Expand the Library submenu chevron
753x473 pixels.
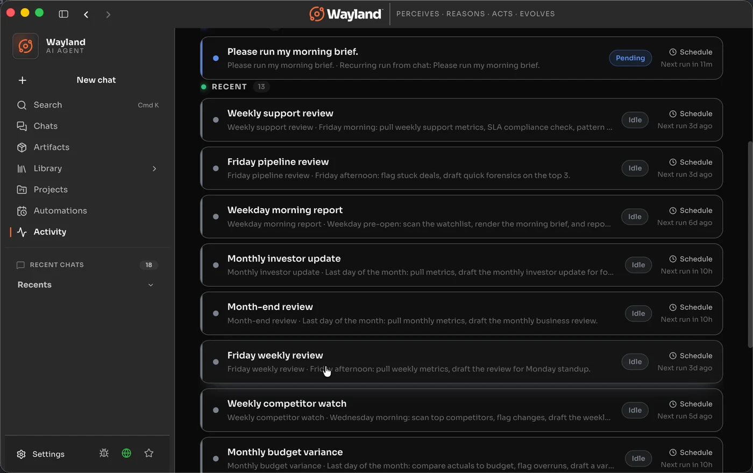coord(154,168)
